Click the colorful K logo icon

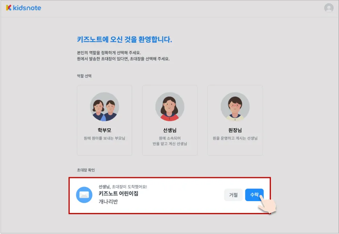click(x=9, y=8)
